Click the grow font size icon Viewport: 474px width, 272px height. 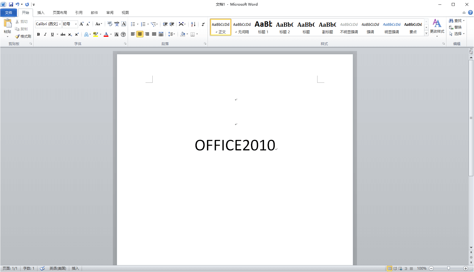tap(82, 24)
